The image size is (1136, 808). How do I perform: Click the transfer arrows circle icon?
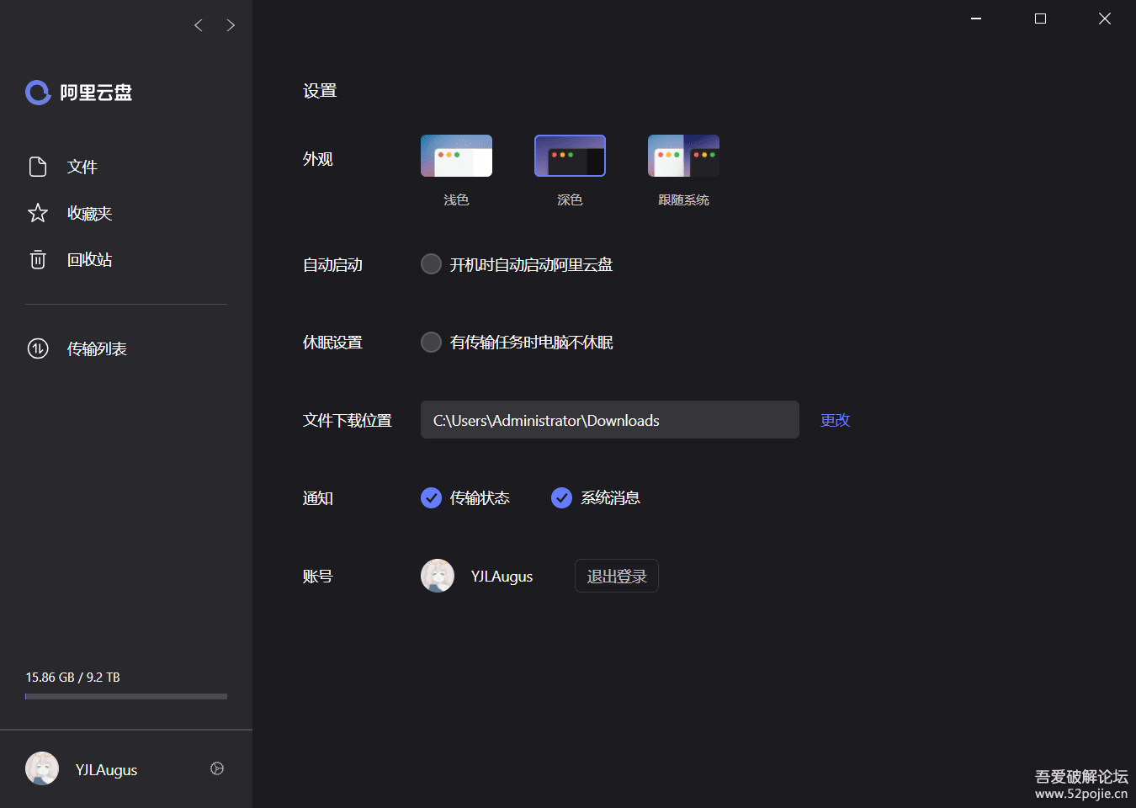coord(38,348)
